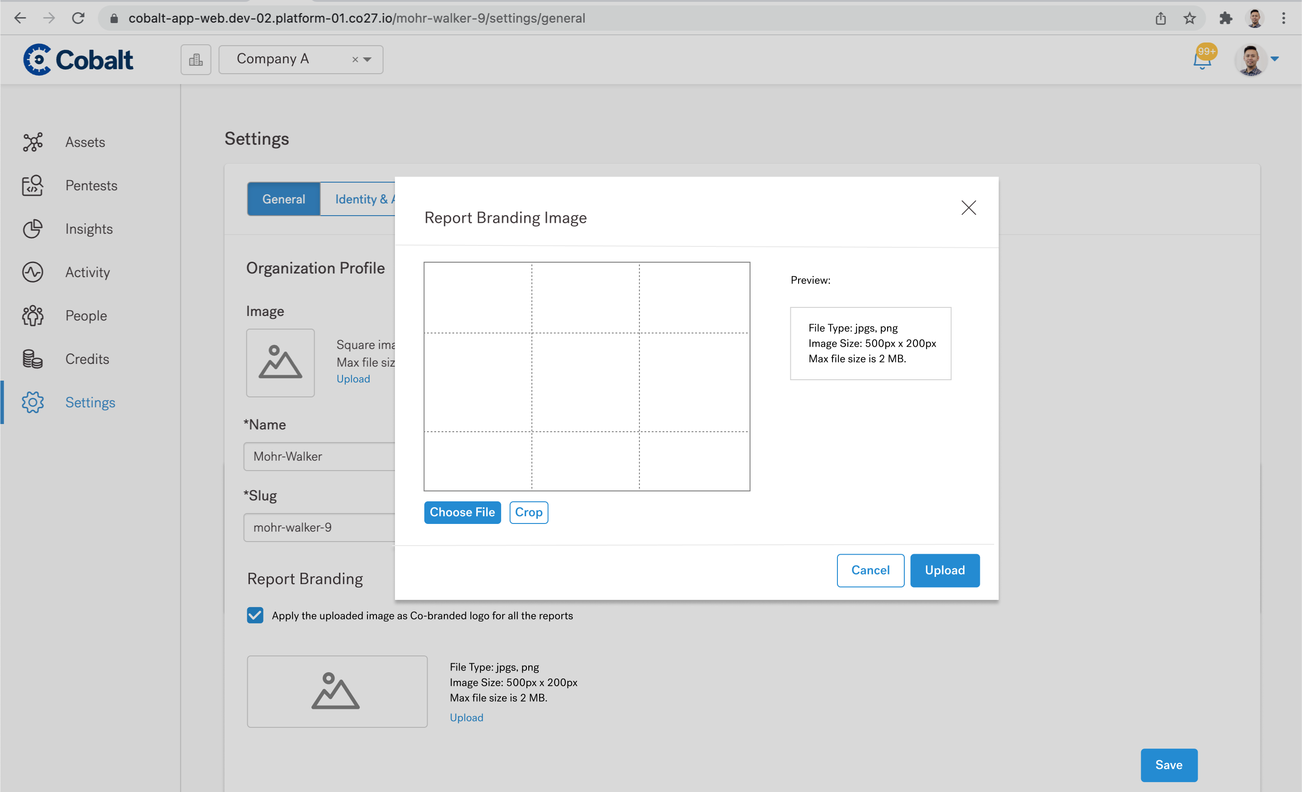Open the People sidebar icon
This screenshot has width=1302, height=792.
coord(33,316)
